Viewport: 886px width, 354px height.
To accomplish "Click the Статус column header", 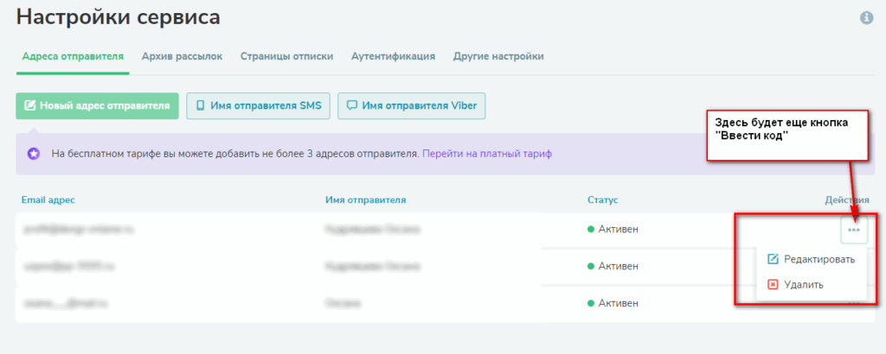I will click(x=603, y=199).
